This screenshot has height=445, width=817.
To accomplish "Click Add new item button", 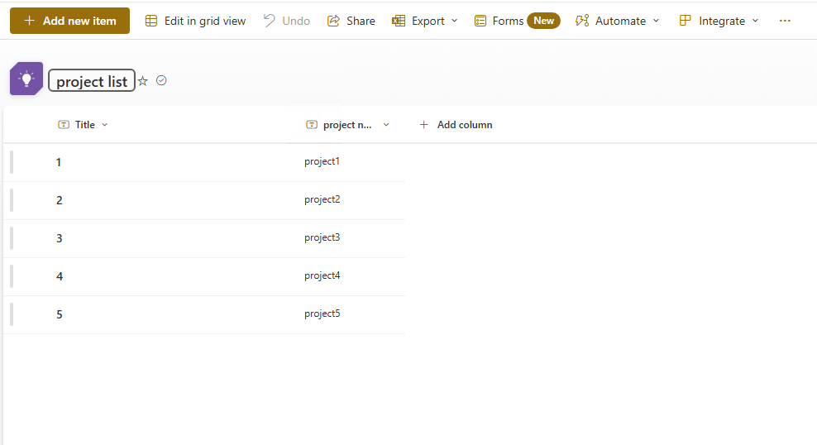I will pyautogui.click(x=69, y=21).
